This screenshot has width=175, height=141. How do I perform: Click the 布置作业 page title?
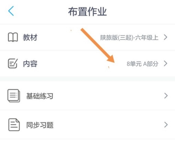click(87, 12)
